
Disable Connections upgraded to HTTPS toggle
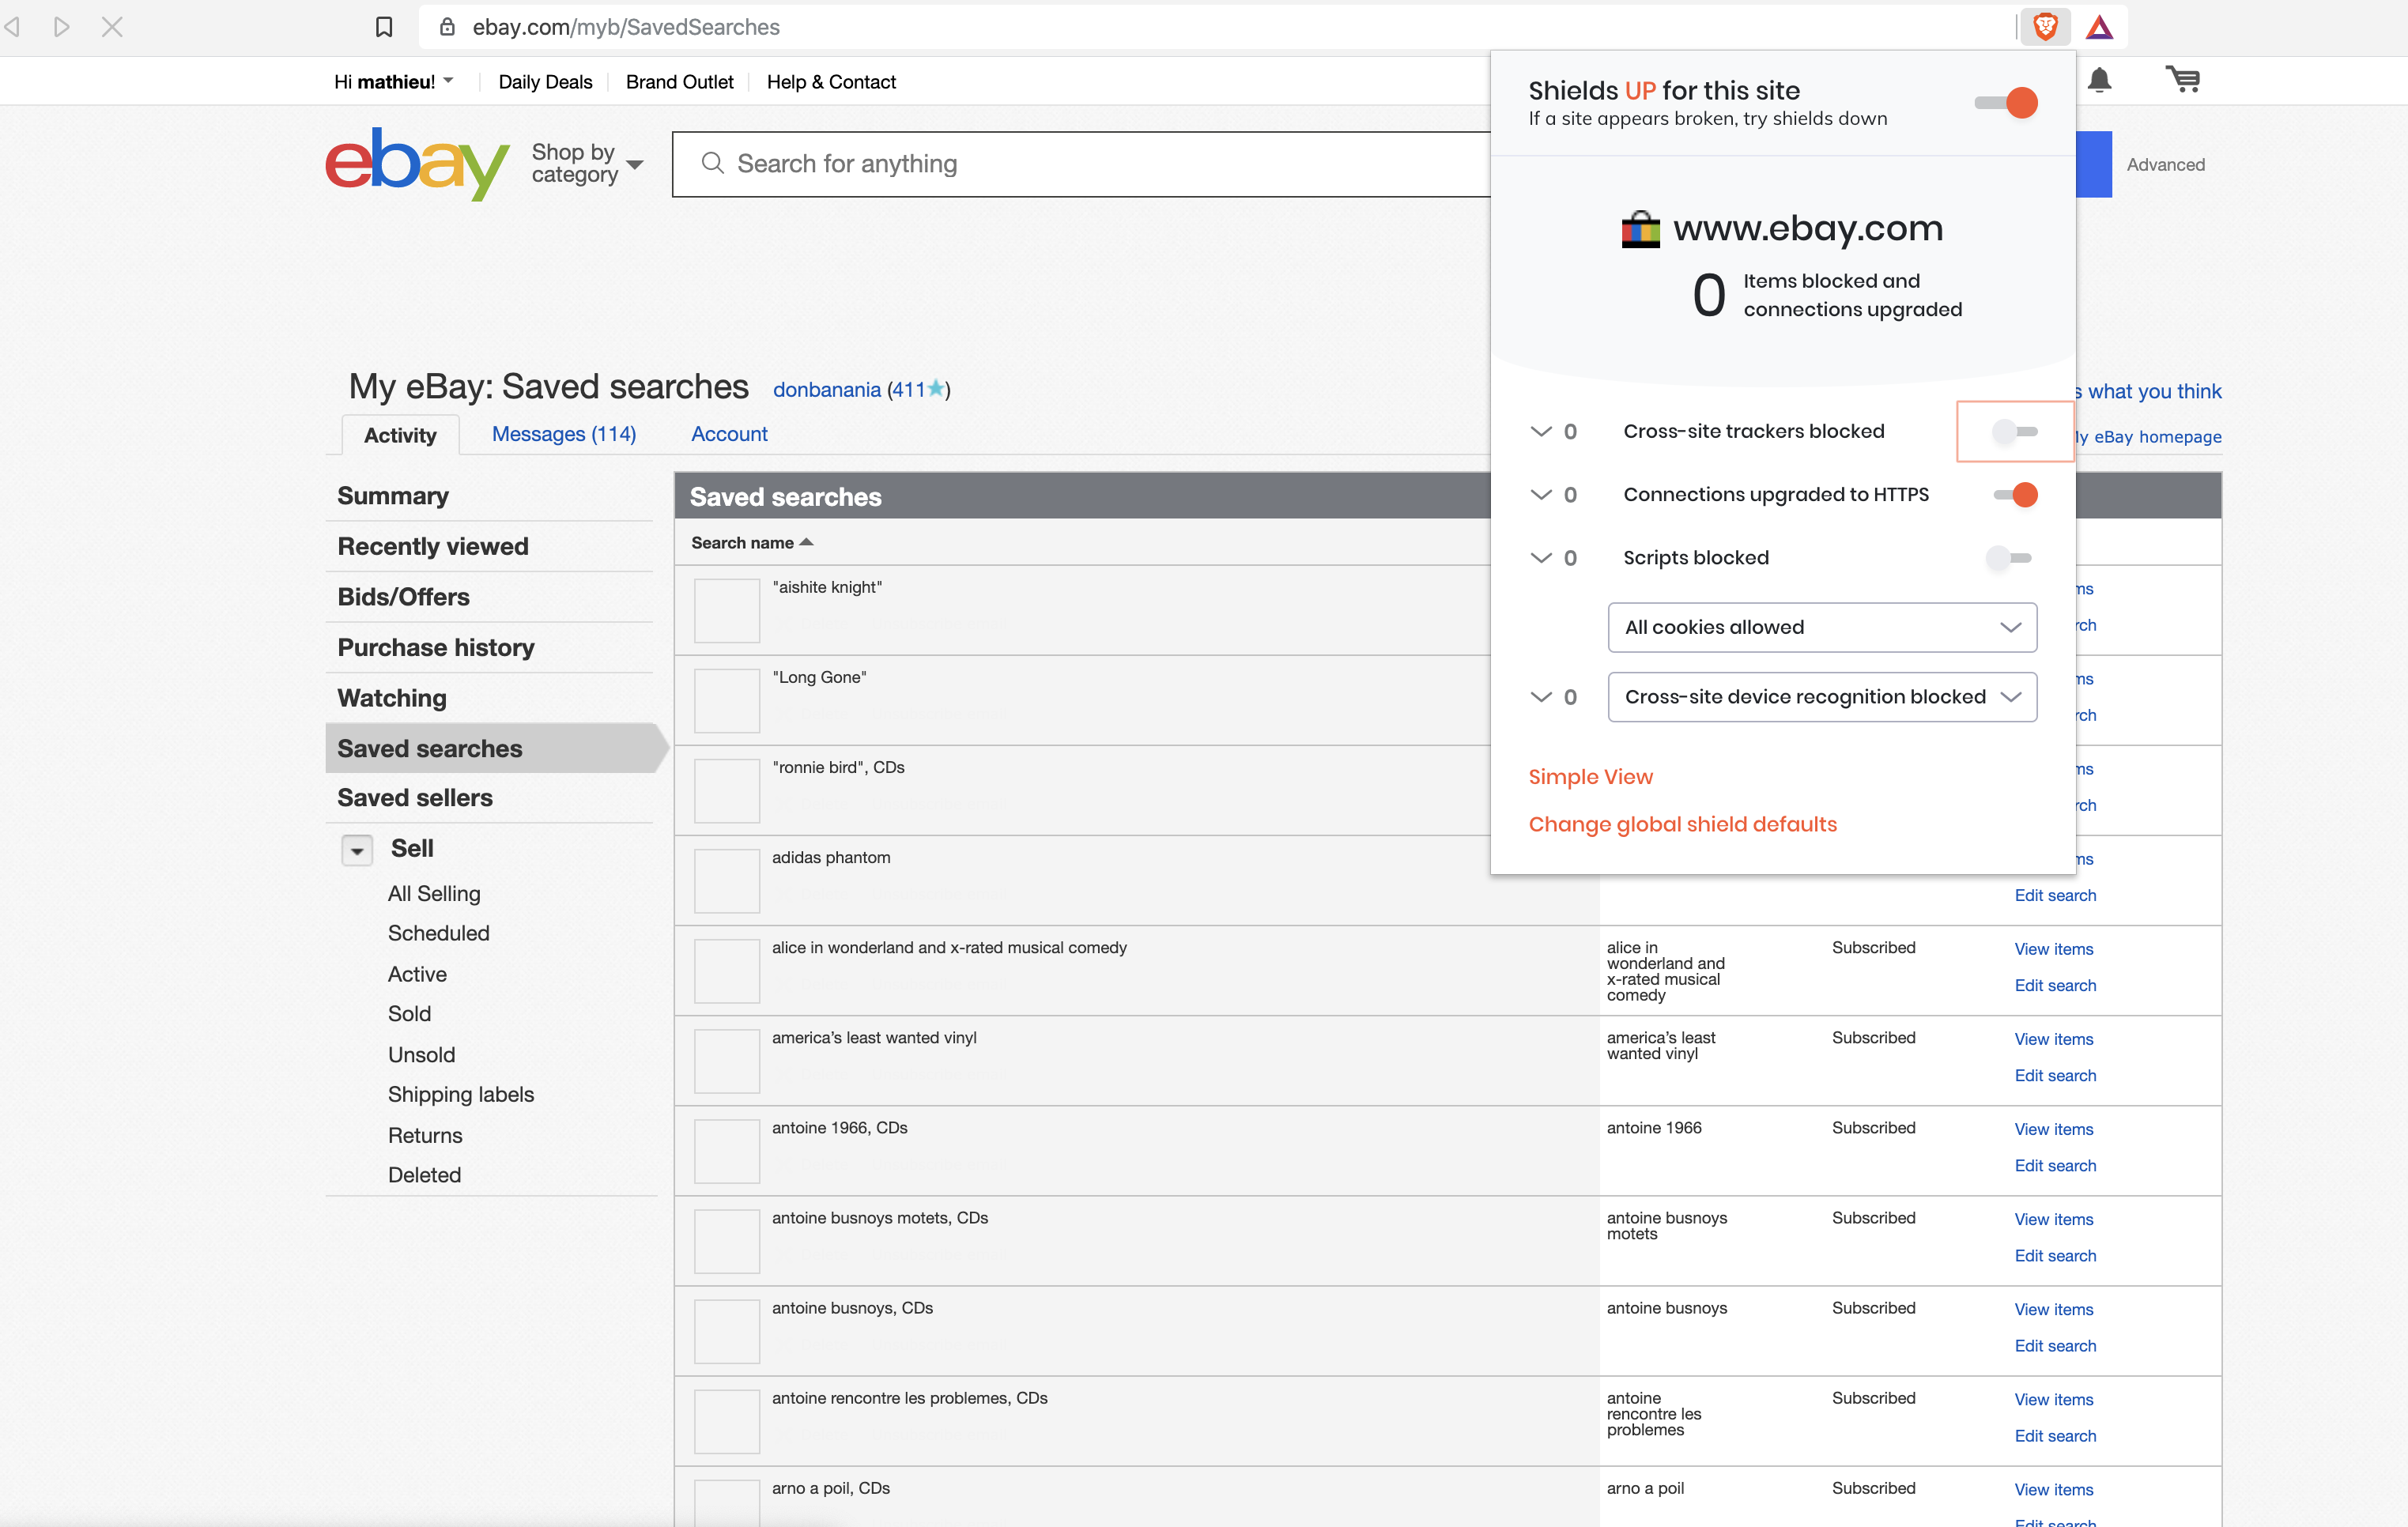(2014, 494)
